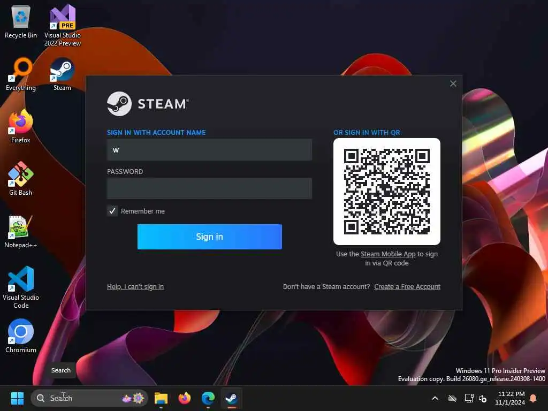Open the clock and date flyout

(x=510, y=398)
